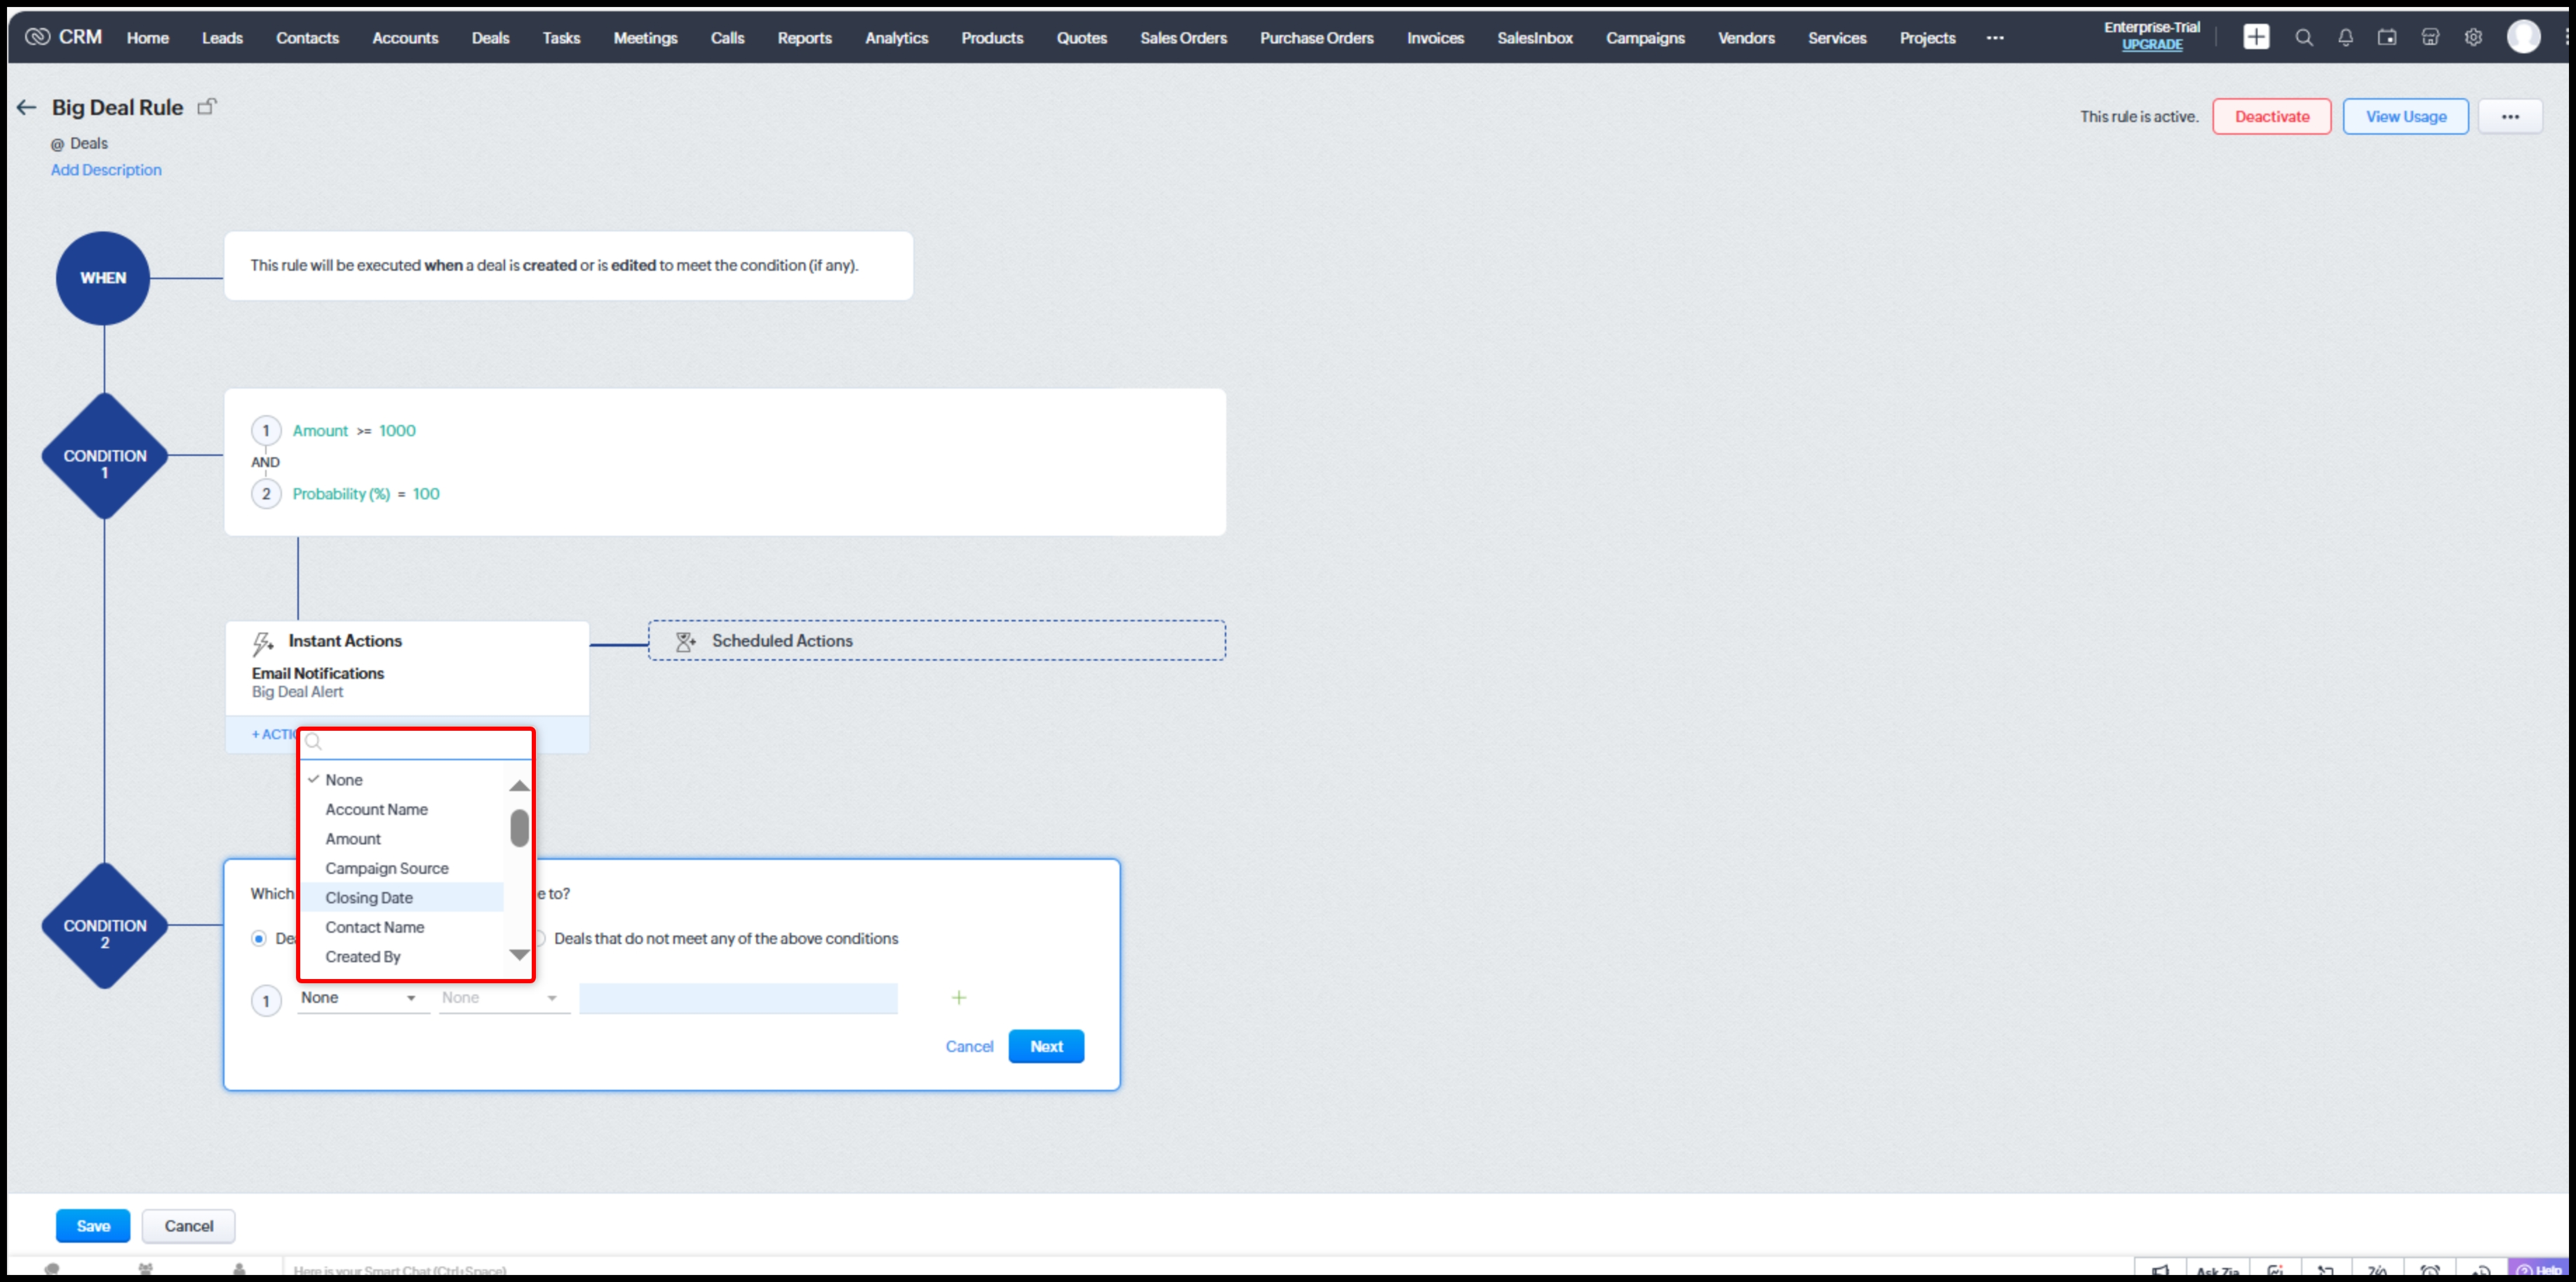
Task: Deactivate the rule
Action: 2272,117
